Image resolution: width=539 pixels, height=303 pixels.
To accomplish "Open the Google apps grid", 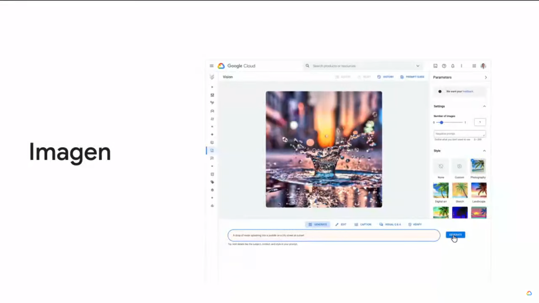I will point(474,66).
